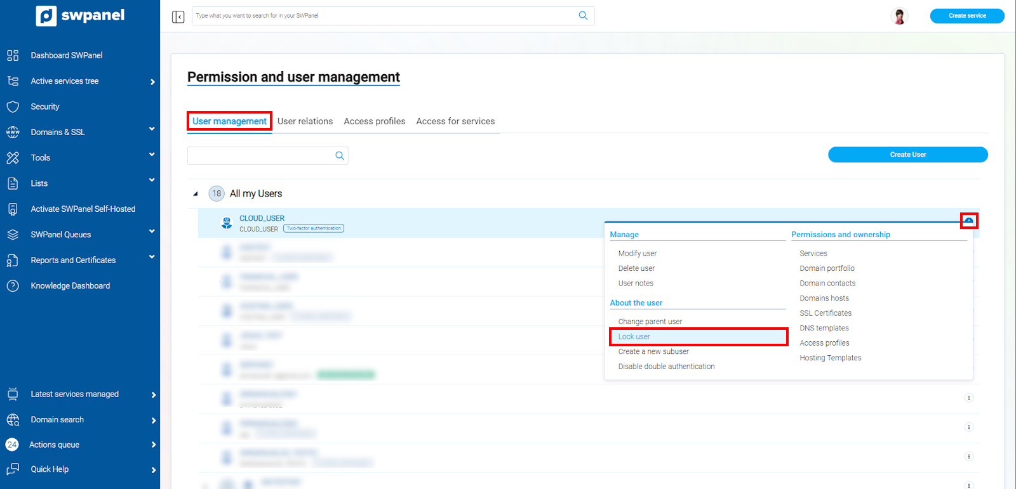1016x489 pixels.
Task: Click the magnifier icon in top search bar
Action: [583, 16]
